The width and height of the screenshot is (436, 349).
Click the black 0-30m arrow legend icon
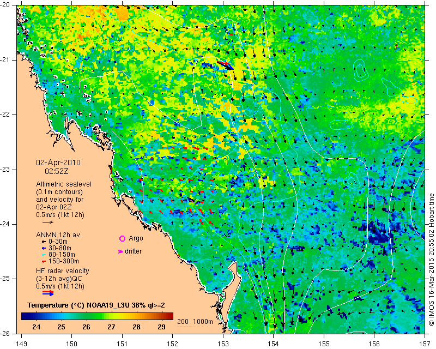point(44,242)
